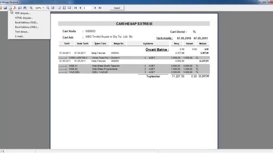Click the page count status bar entry
The width and height of the screenshot is (273, 153).
(2, 151)
